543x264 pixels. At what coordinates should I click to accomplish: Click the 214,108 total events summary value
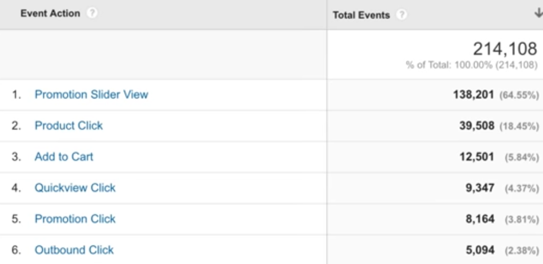pyautogui.click(x=505, y=49)
